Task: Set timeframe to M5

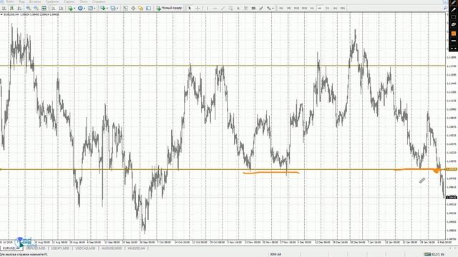Action: [289, 8]
